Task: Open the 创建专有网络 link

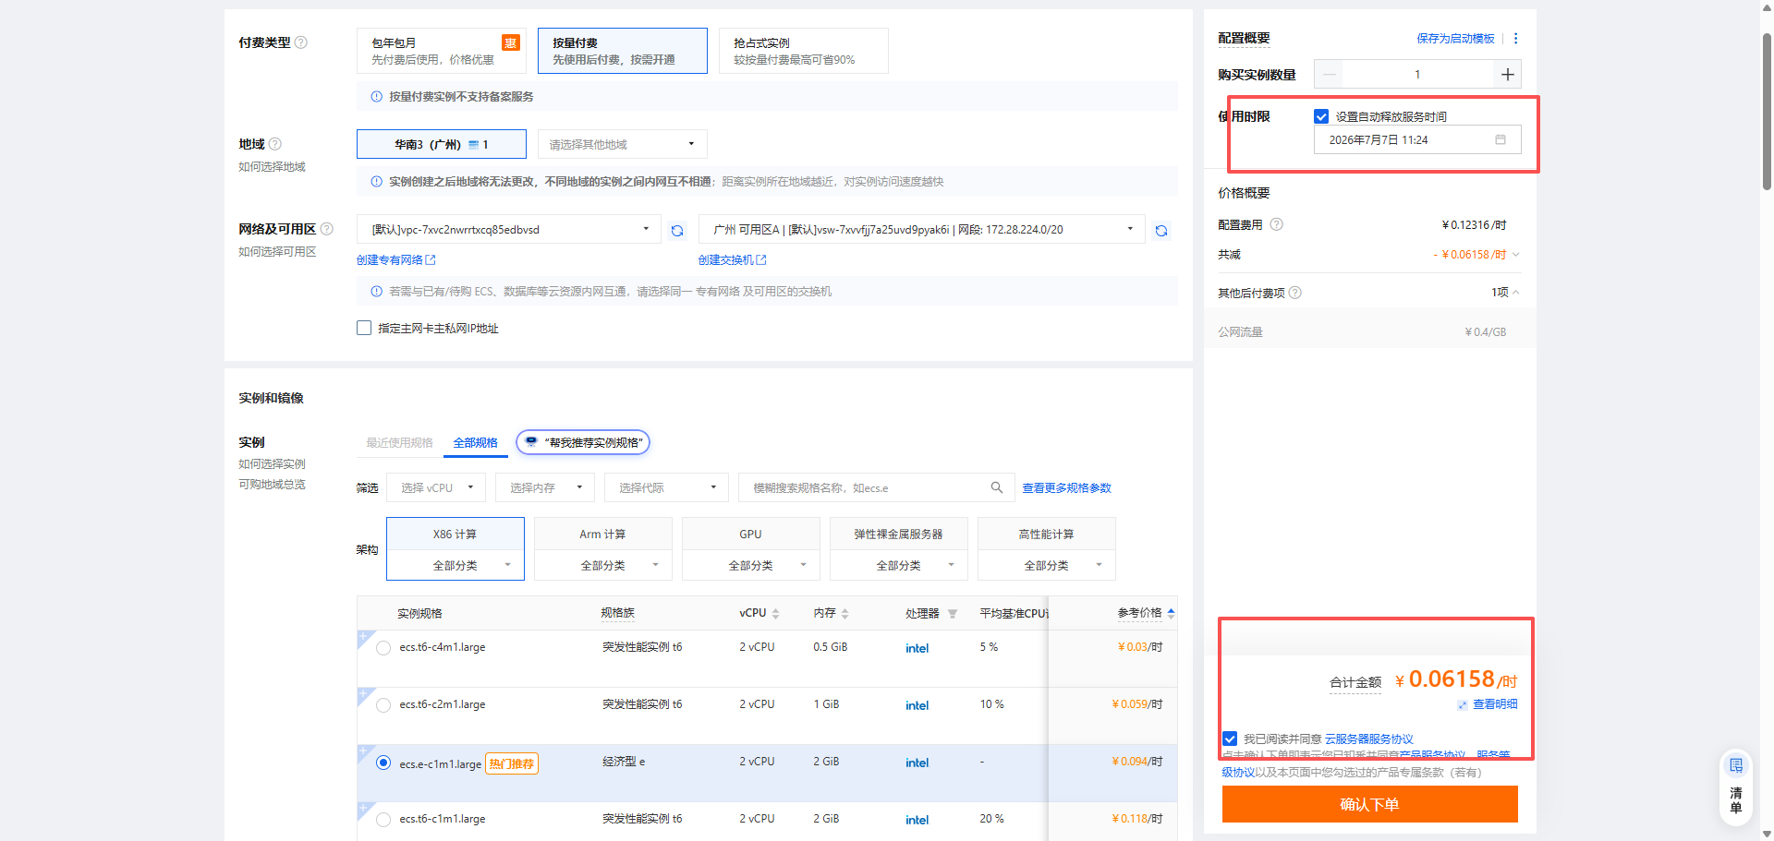Action: 395,260
